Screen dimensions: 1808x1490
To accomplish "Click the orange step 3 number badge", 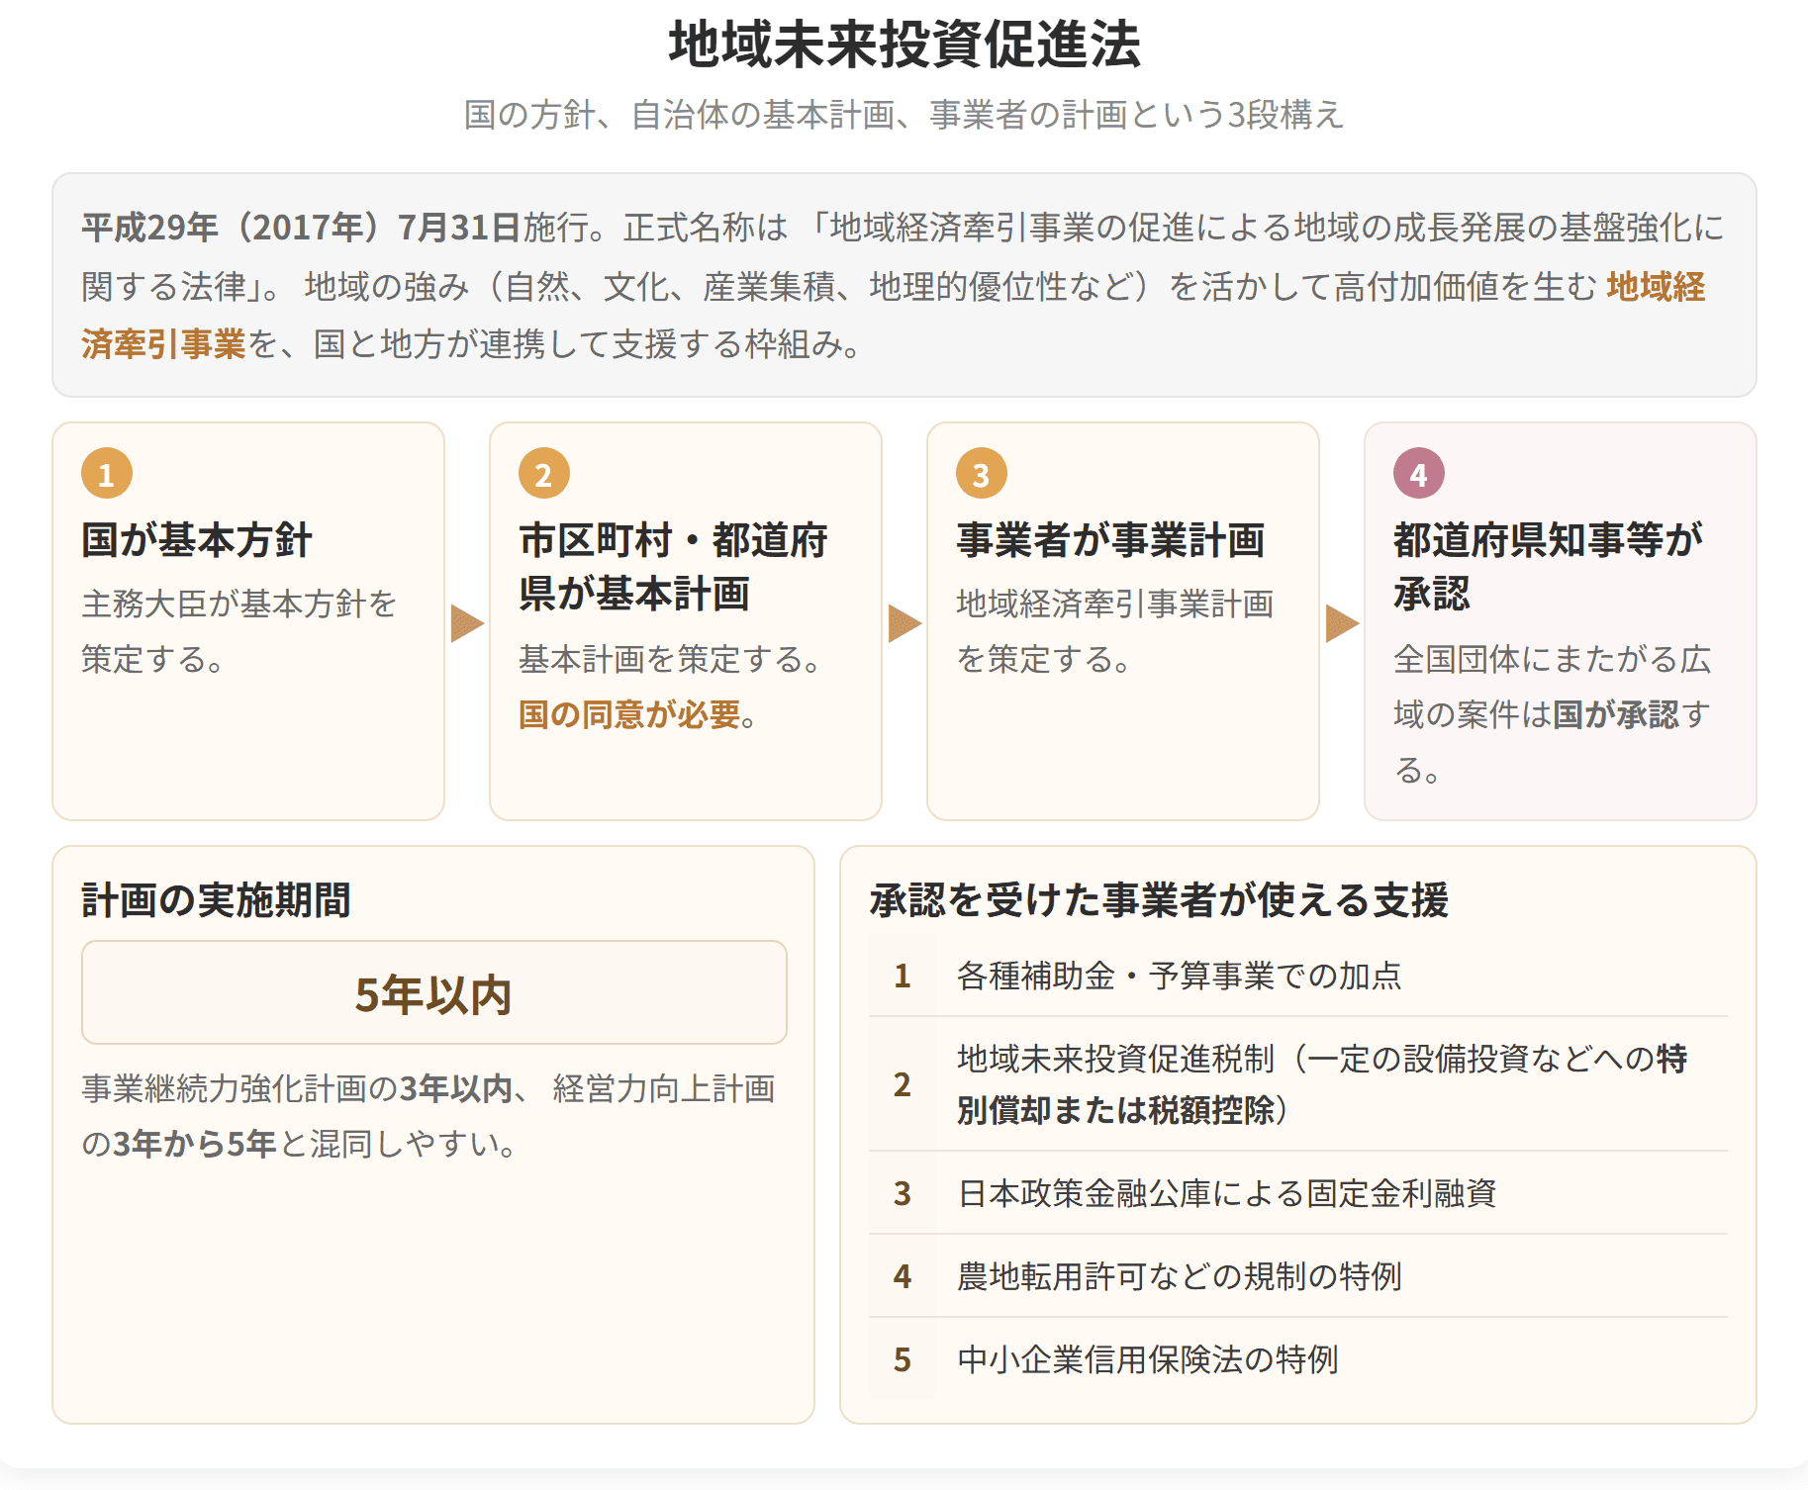I will coord(982,473).
